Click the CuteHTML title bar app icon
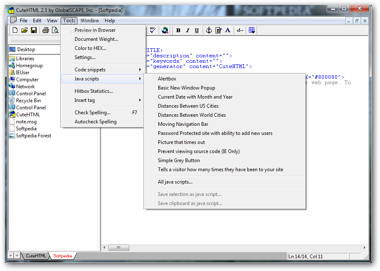380x271 pixels. click(11, 10)
